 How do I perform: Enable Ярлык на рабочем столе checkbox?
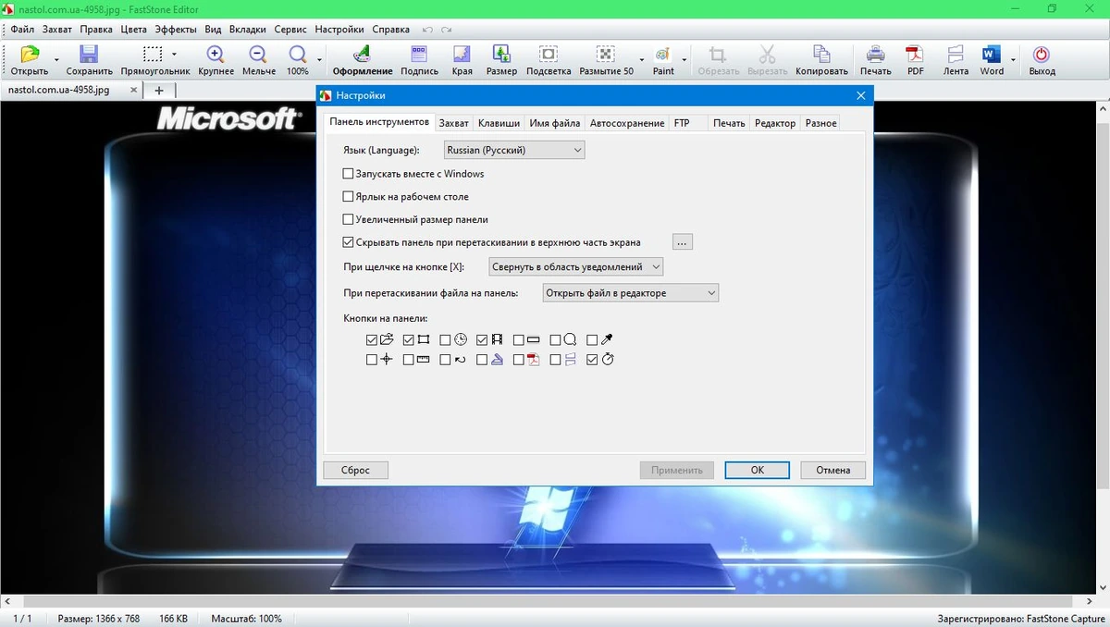349,196
